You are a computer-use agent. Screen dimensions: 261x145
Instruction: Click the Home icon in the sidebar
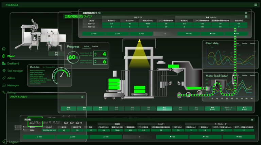click(4, 49)
